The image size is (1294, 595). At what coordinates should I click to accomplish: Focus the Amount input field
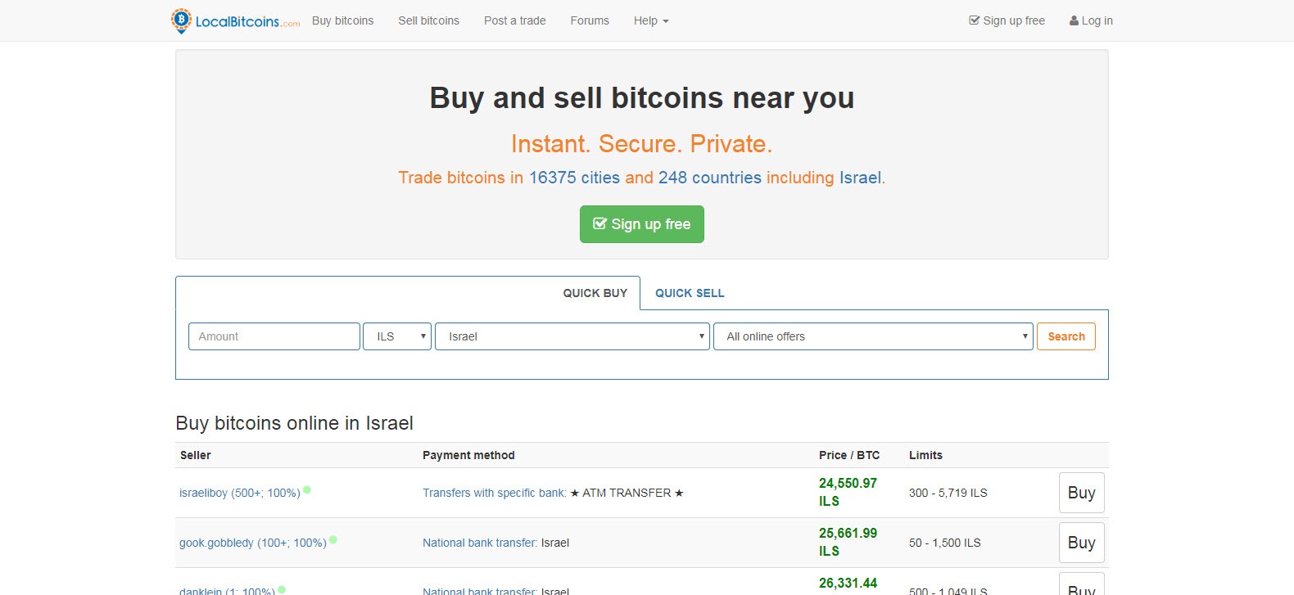tap(274, 336)
